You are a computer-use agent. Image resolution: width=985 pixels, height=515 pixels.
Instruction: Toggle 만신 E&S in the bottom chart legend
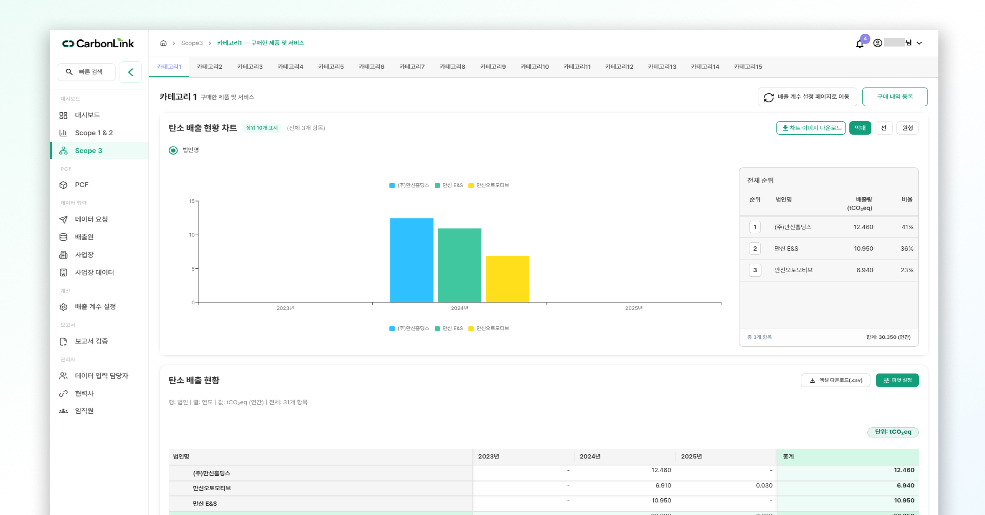click(x=449, y=328)
